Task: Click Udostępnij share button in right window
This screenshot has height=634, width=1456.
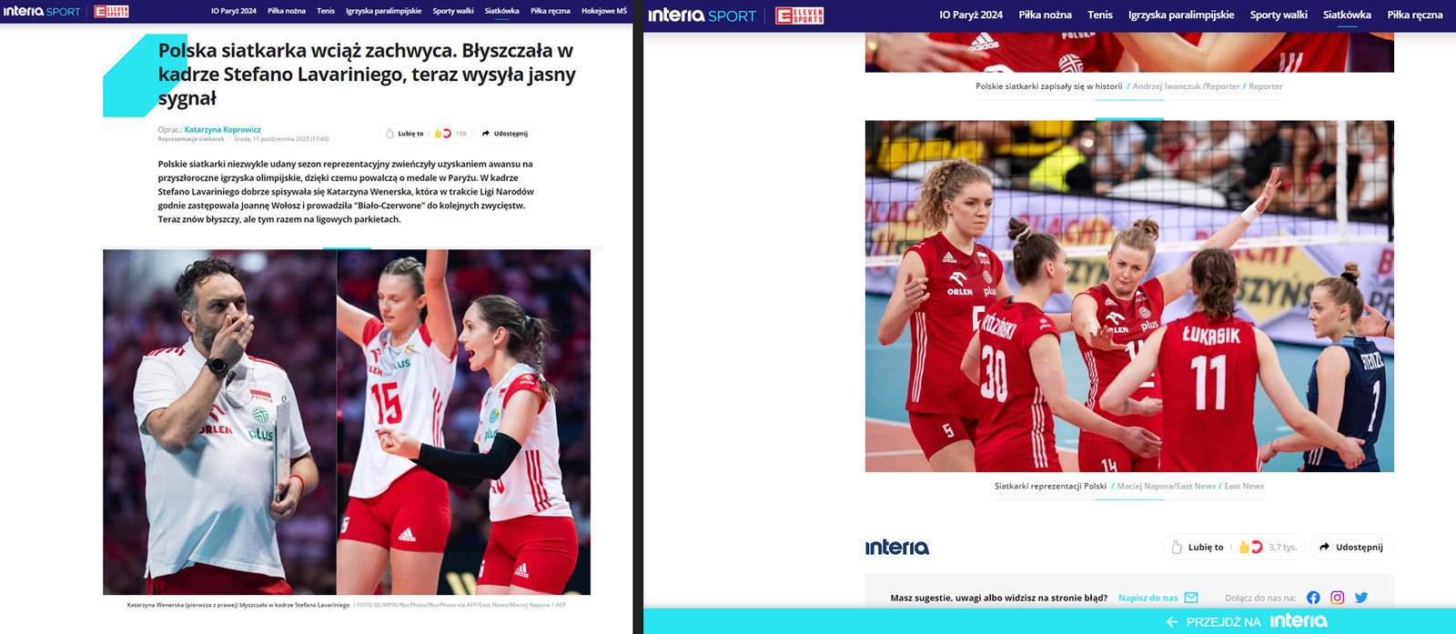Action: (x=1350, y=547)
